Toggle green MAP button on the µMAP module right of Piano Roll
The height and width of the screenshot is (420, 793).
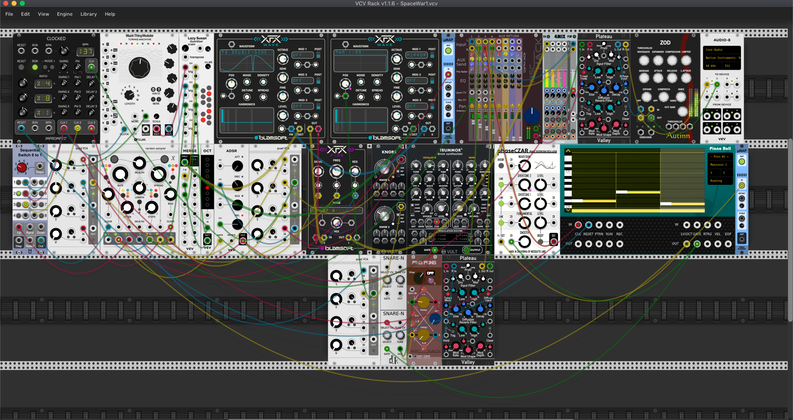tap(742, 162)
